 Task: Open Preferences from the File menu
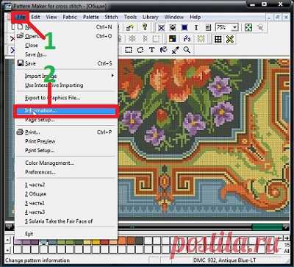point(66,172)
